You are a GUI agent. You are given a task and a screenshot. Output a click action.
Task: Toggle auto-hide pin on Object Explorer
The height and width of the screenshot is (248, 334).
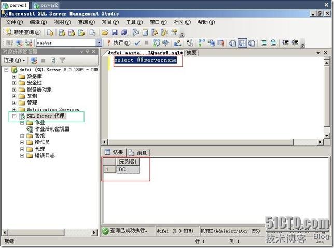pos(87,51)
